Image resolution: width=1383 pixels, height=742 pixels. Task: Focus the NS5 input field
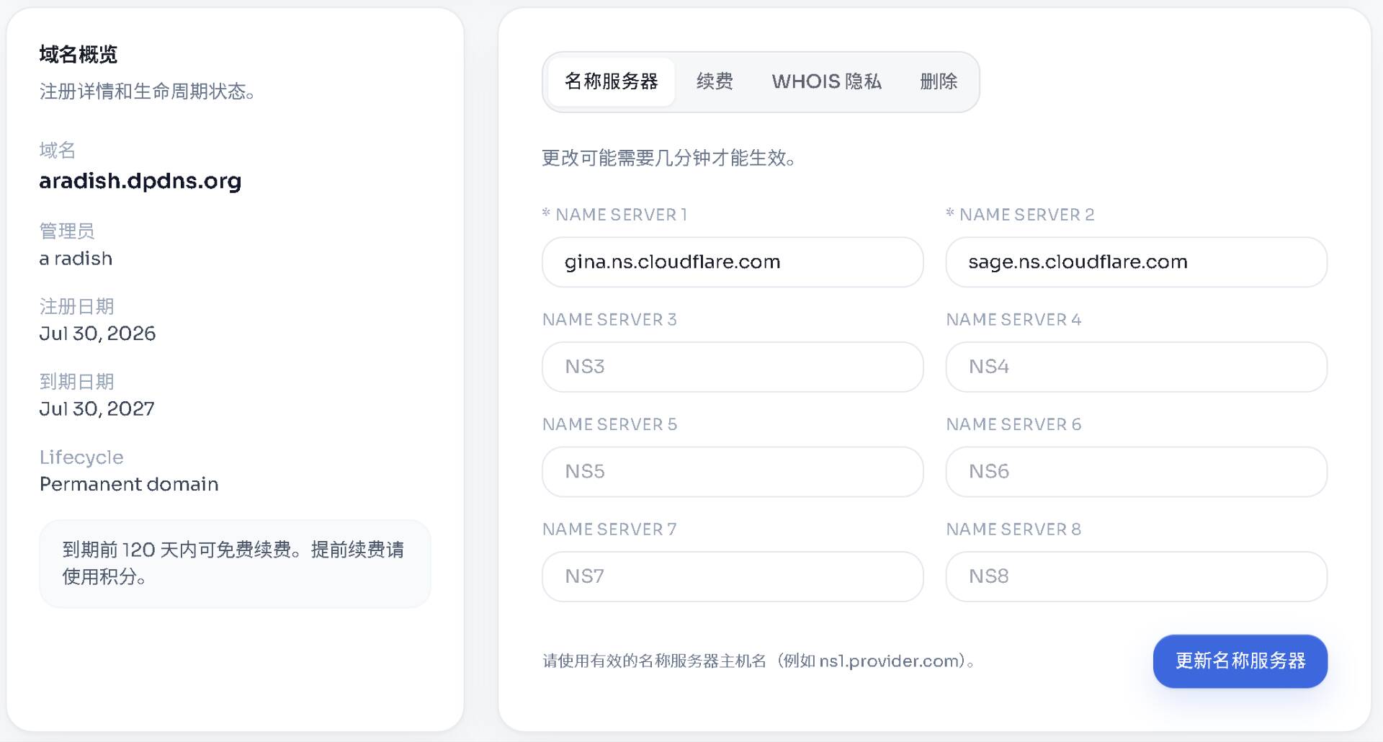733,472
